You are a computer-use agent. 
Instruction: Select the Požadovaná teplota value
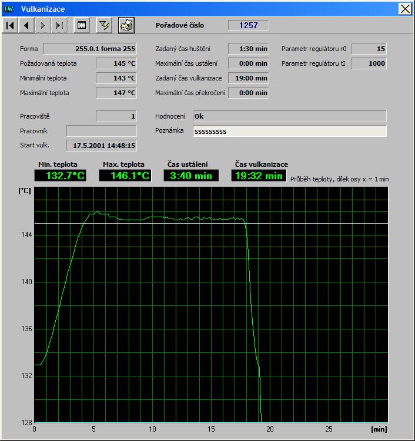(116, 63)
